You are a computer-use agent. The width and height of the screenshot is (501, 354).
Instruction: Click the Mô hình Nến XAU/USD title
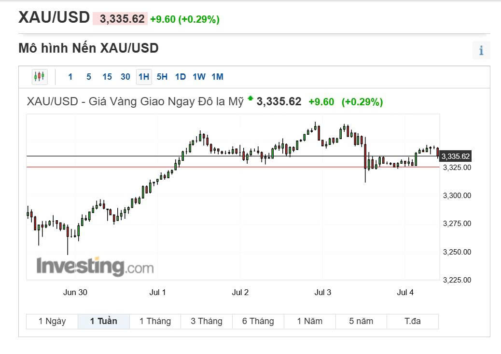coord(88,48)
